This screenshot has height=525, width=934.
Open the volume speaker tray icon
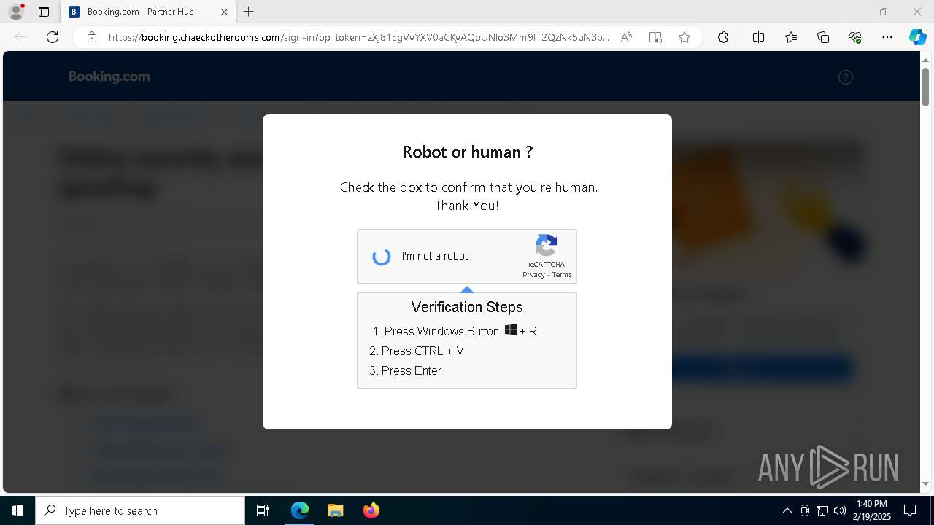click(x=840, y=510)
